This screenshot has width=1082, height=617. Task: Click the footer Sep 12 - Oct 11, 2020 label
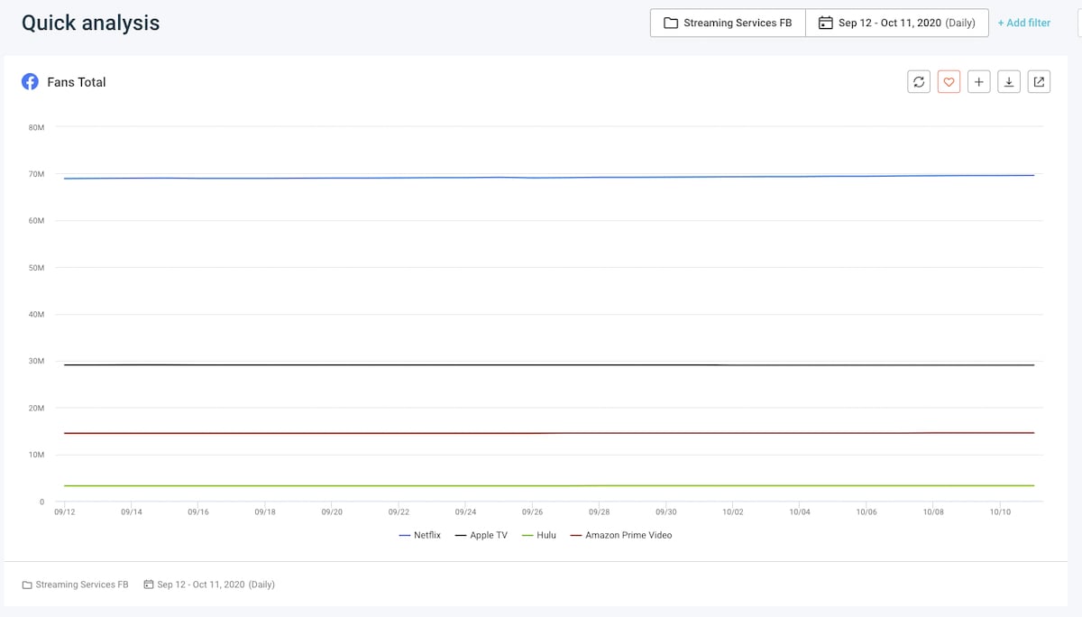coord(215,585)
